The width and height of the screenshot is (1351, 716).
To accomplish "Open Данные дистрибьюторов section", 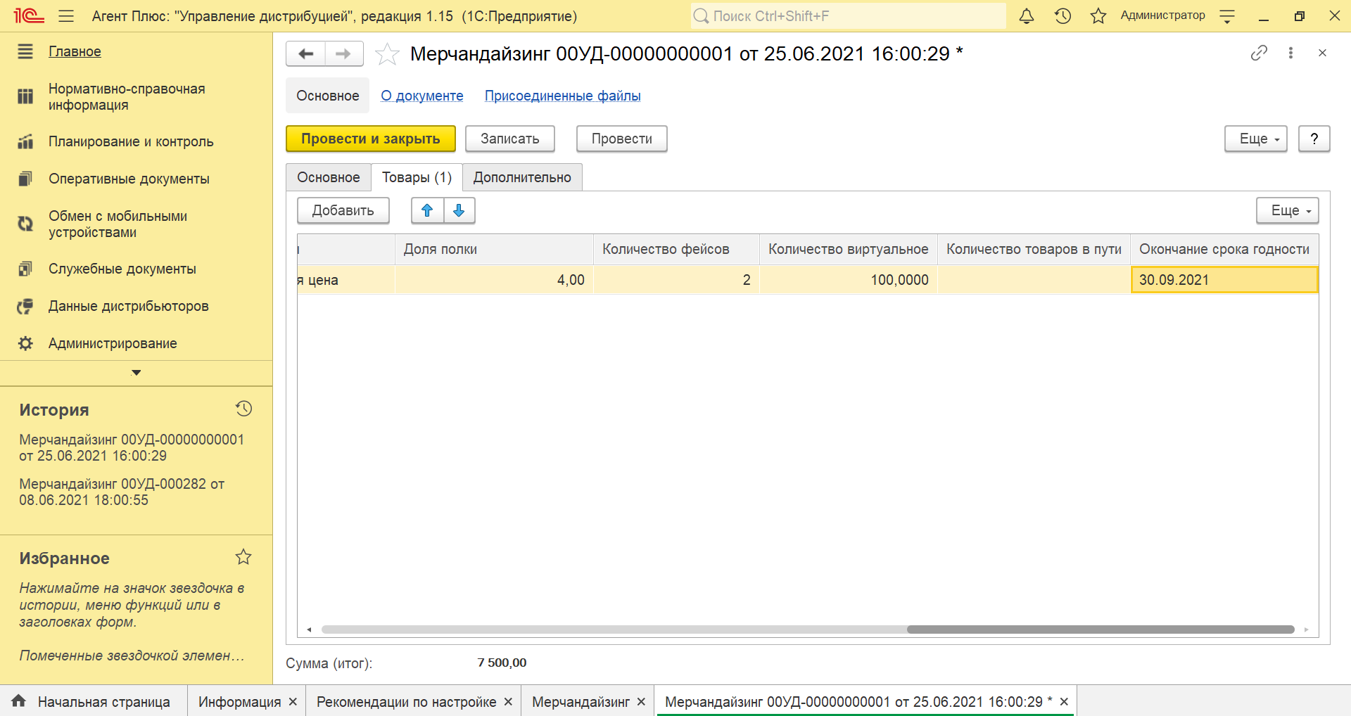I will [129, 306].
